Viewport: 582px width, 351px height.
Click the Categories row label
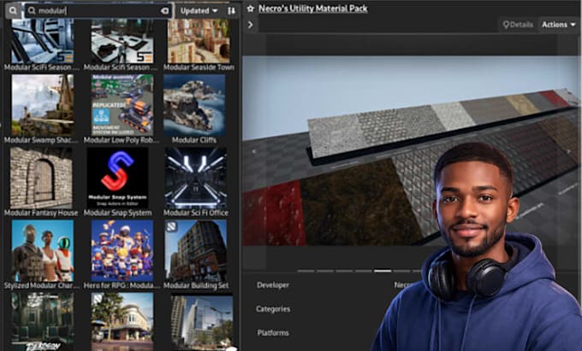[273, 309]
